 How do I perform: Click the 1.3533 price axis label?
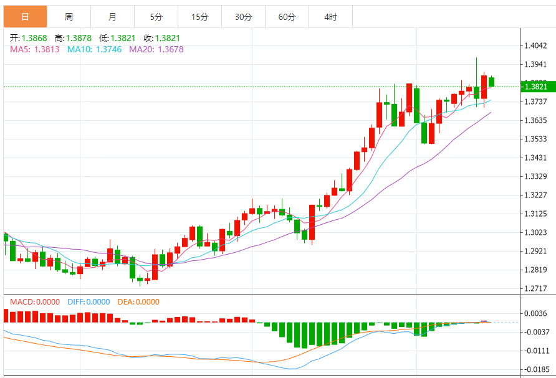coord(535,139)
